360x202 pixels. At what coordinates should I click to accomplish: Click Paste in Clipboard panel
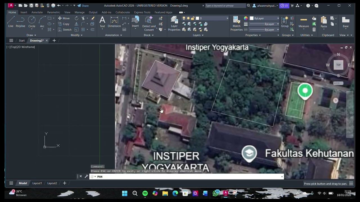[x=324, y=22]
